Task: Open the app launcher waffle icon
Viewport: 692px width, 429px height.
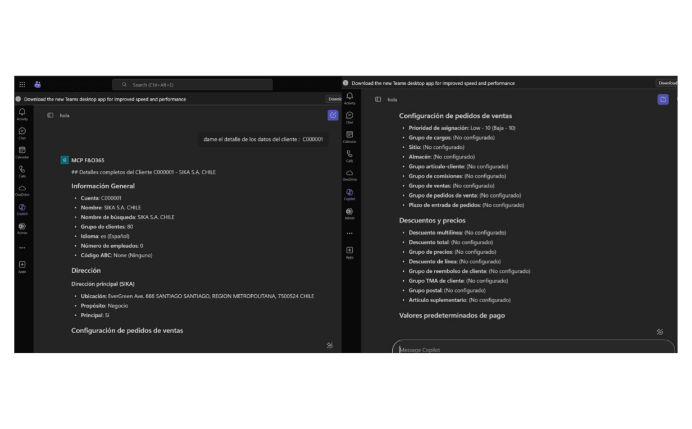Action: click(22, 85)
